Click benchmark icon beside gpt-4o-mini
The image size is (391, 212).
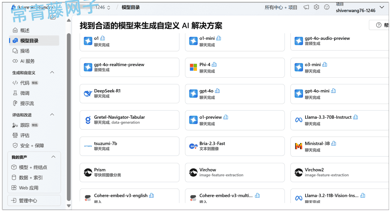coord(333,91)
